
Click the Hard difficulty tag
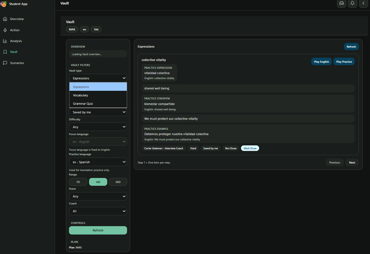coord(193,148)
